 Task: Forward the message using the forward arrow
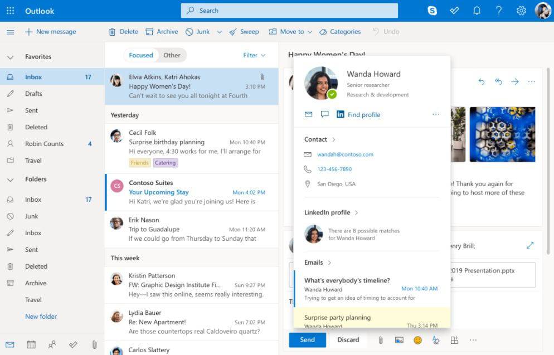click(514, 81)
